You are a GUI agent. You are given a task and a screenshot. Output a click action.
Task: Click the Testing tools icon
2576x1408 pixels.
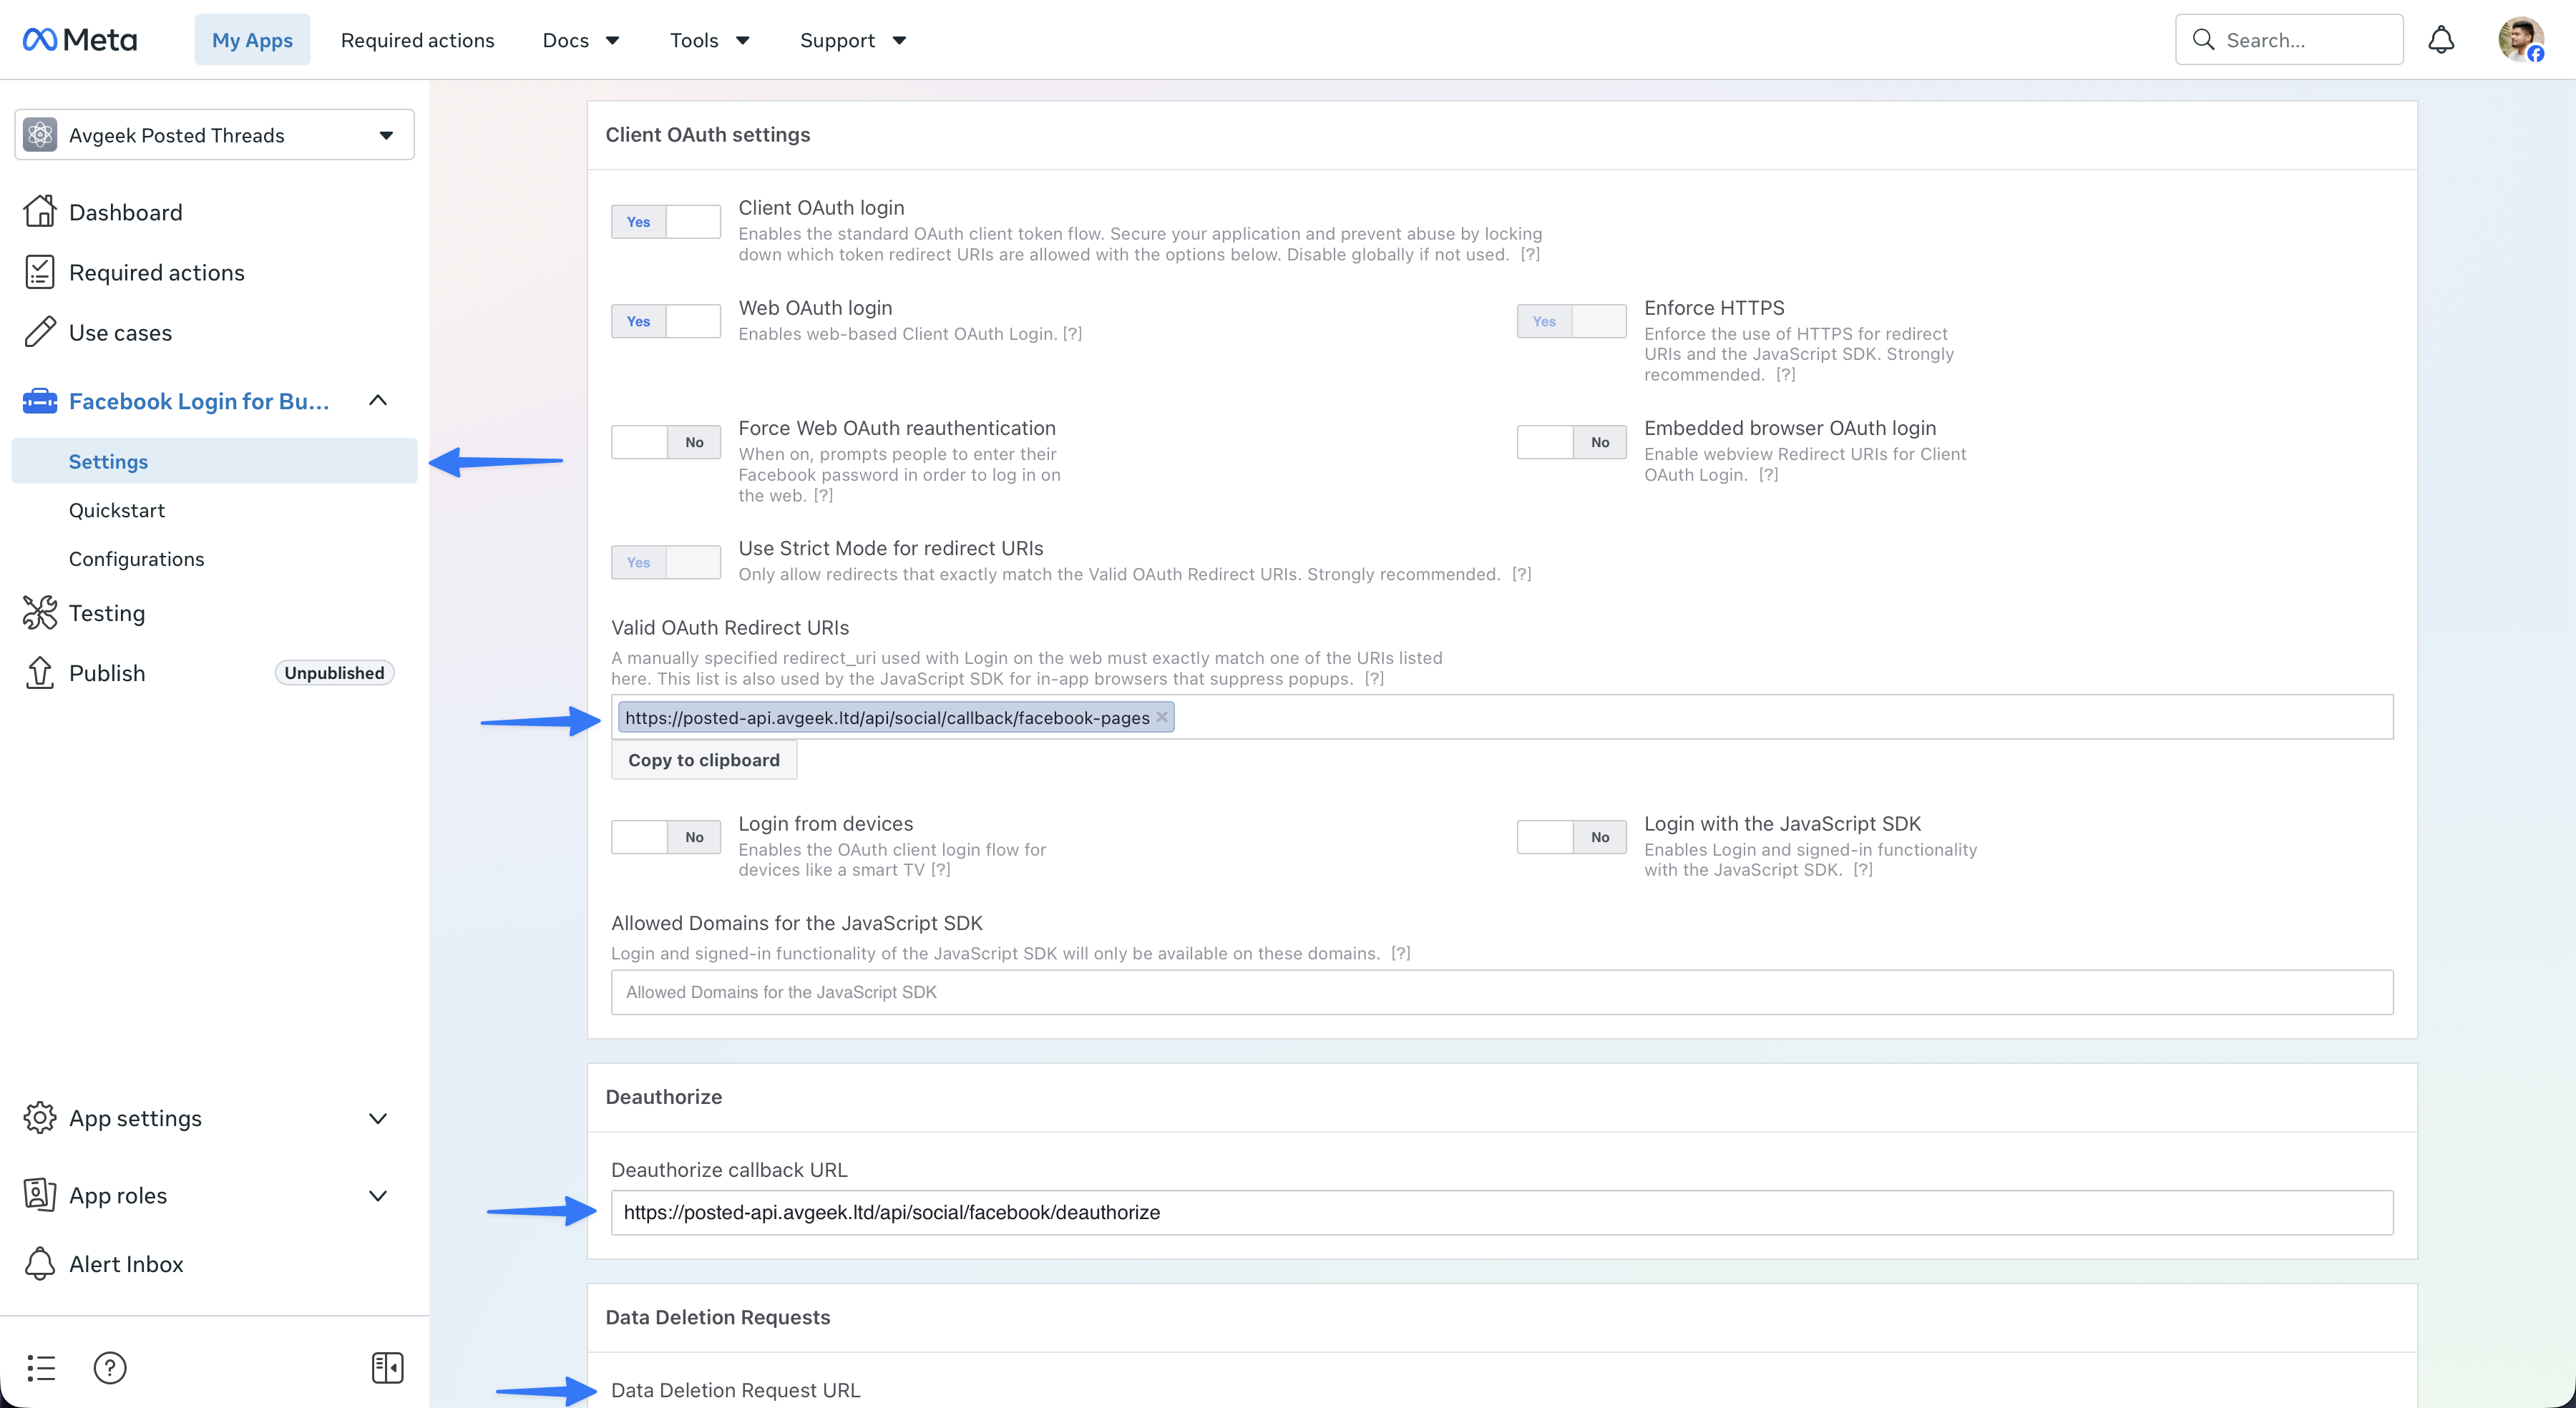[x=40, y=613]
